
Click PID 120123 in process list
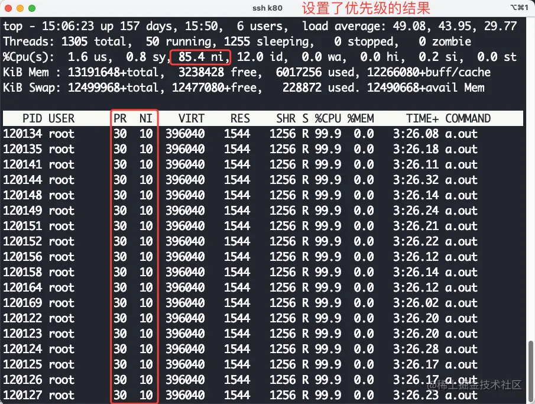pyautogui.click(x=22, y=333)
